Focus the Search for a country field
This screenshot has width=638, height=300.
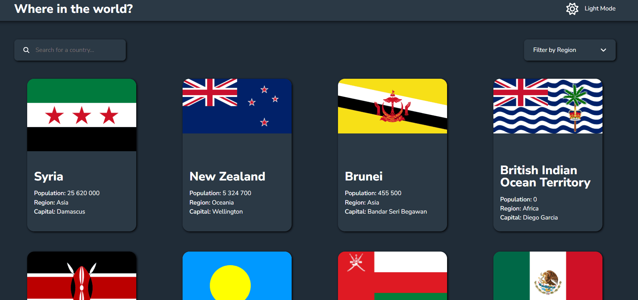click(70, 50)
